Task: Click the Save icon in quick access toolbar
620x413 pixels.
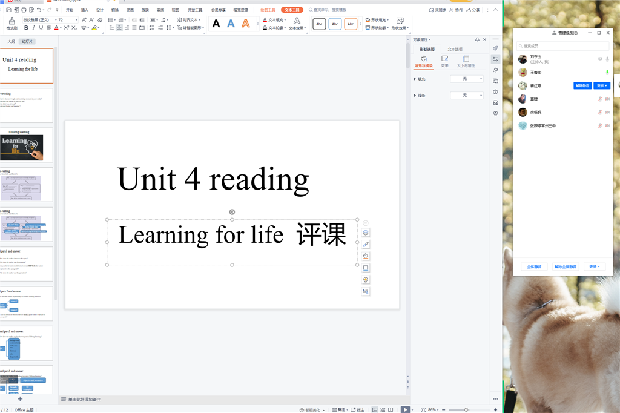Action: (8, 10)
